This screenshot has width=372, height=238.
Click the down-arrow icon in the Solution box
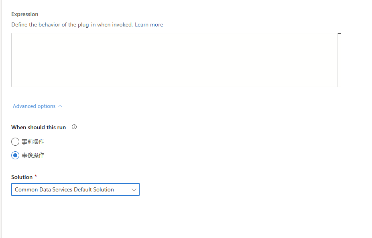134,190
